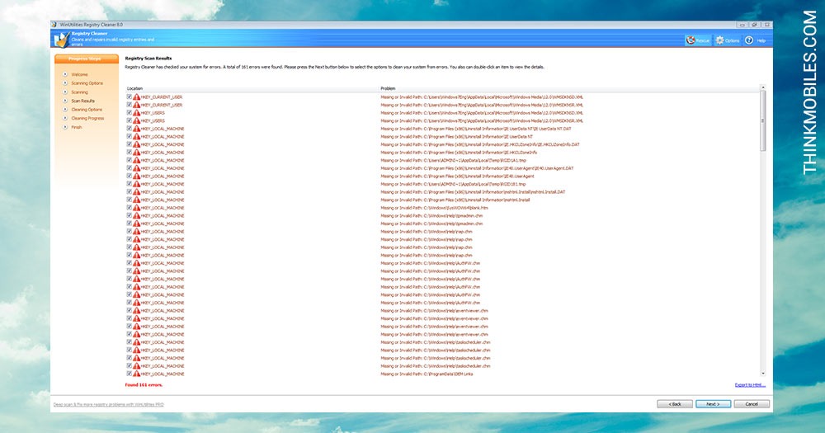Image resolution: width=825 pixels, height=433 pixels.
Task: Click the 'Registry Scan Results' heading
Action: (x=148, y=58)
